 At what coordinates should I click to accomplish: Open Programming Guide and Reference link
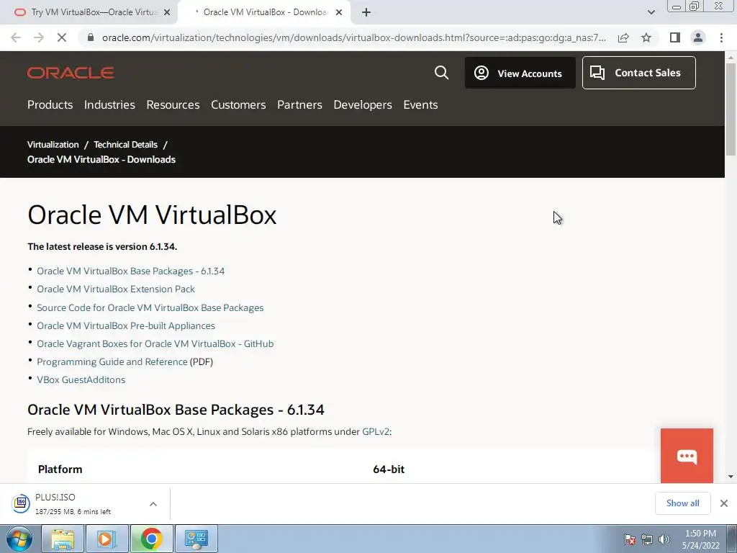(x=112, y=361)
